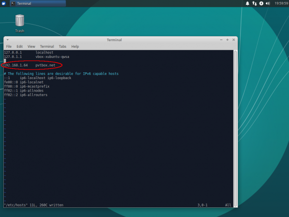Place cursor on the pvtbox.net hosts entry
The image size is (289, 217).
coord(45,65)
